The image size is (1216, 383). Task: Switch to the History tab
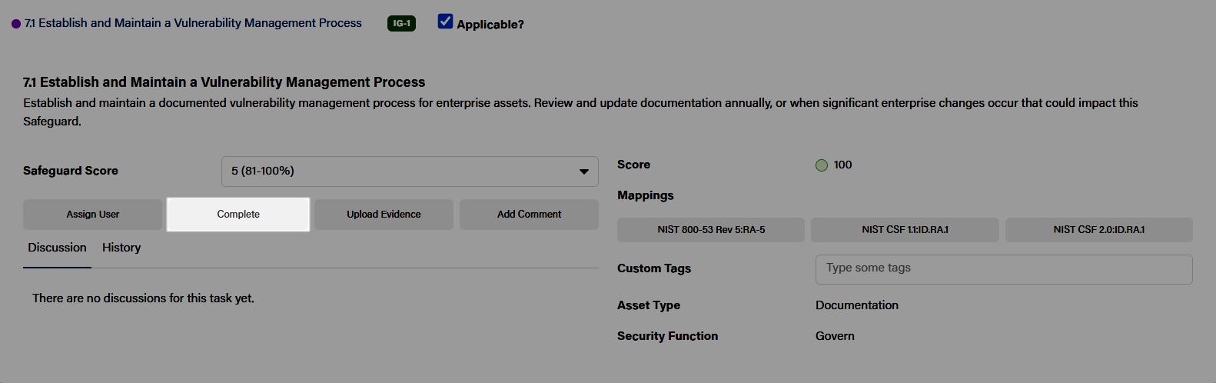121,248
